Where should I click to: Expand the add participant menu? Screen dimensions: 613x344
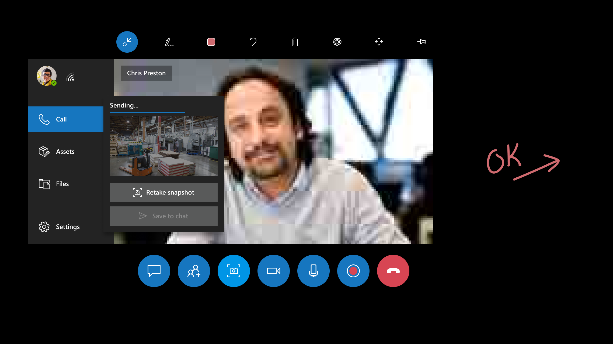point(194,271)
